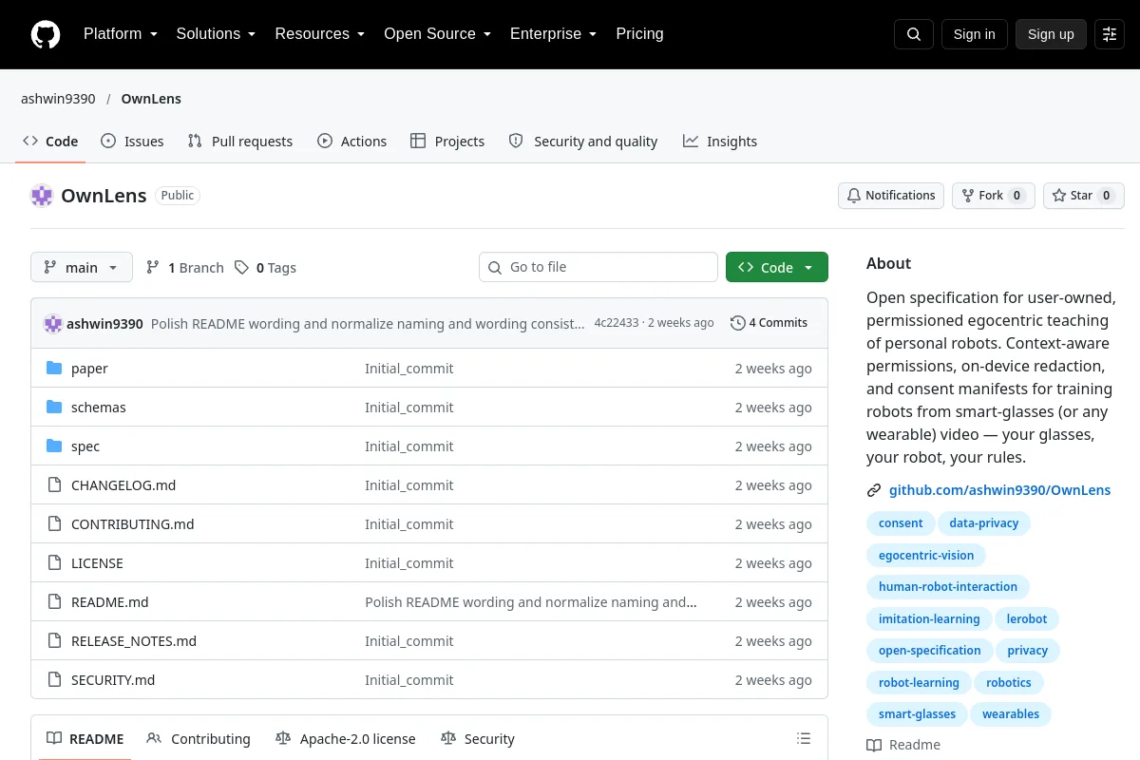The height and width of the screenshot is (760, 1140).
Task: Open the github.com/ashwin9390/OwnLens link
Action: pos(999,490)
